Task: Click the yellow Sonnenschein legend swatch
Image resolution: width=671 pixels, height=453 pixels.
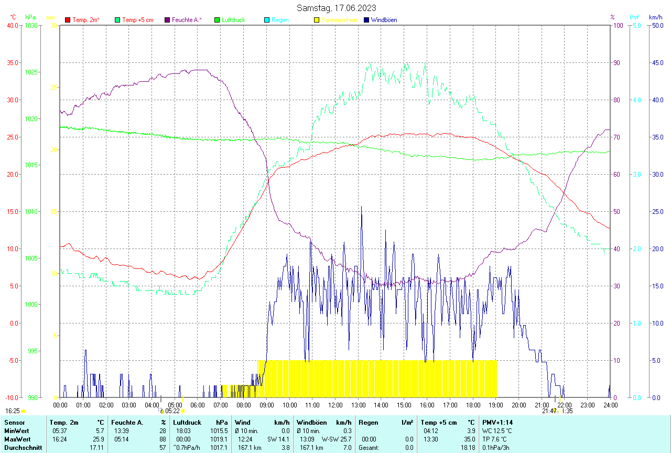Action: [316, 20]
